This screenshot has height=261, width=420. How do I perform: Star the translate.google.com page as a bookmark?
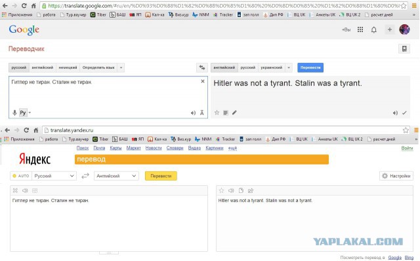404,6
